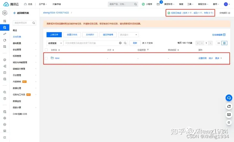Open the hexagon product icon in left rail
This screenshot has height=142, width=234.
[x=5, y=13]
